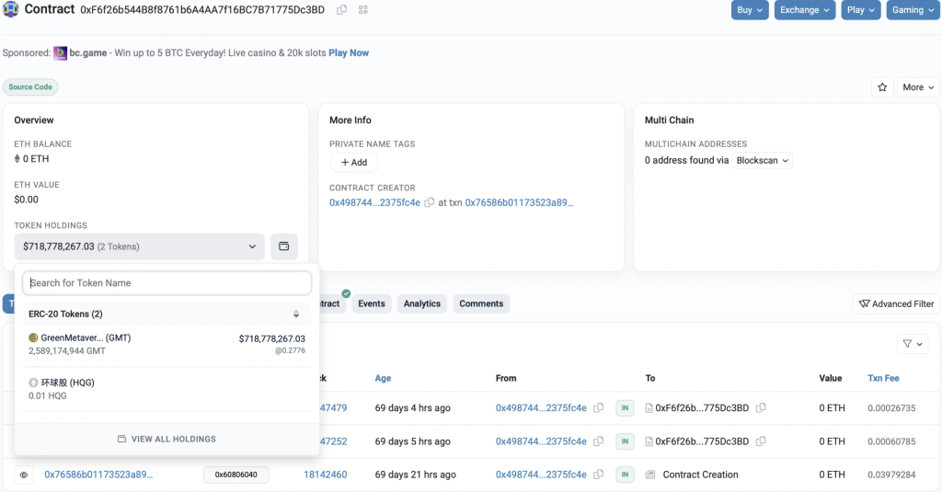
Task: Click the contract avatar icon in the header
Action: pyautogui.click(x=11, y=9)
